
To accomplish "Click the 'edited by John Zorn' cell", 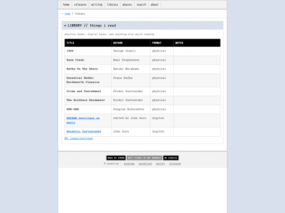I will [x=131, y=120].
